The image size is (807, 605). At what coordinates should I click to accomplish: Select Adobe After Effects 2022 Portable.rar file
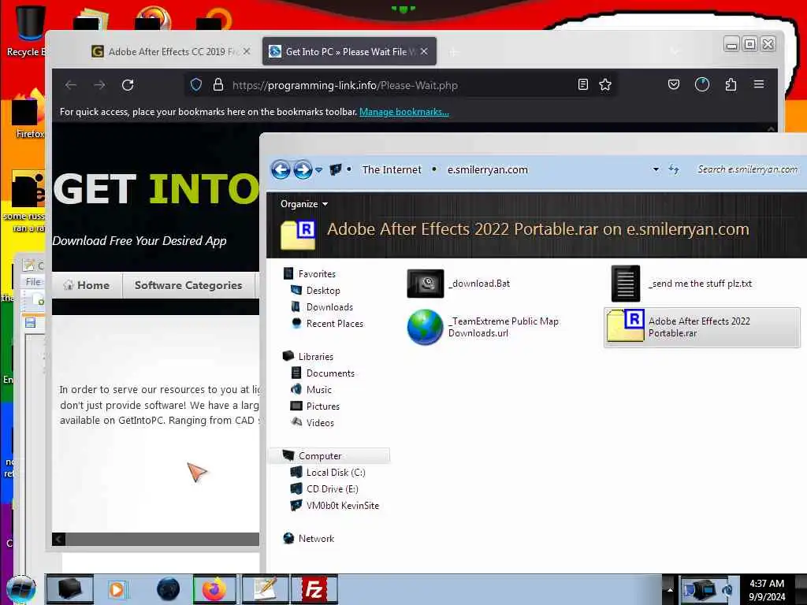[x=701, y=327]
